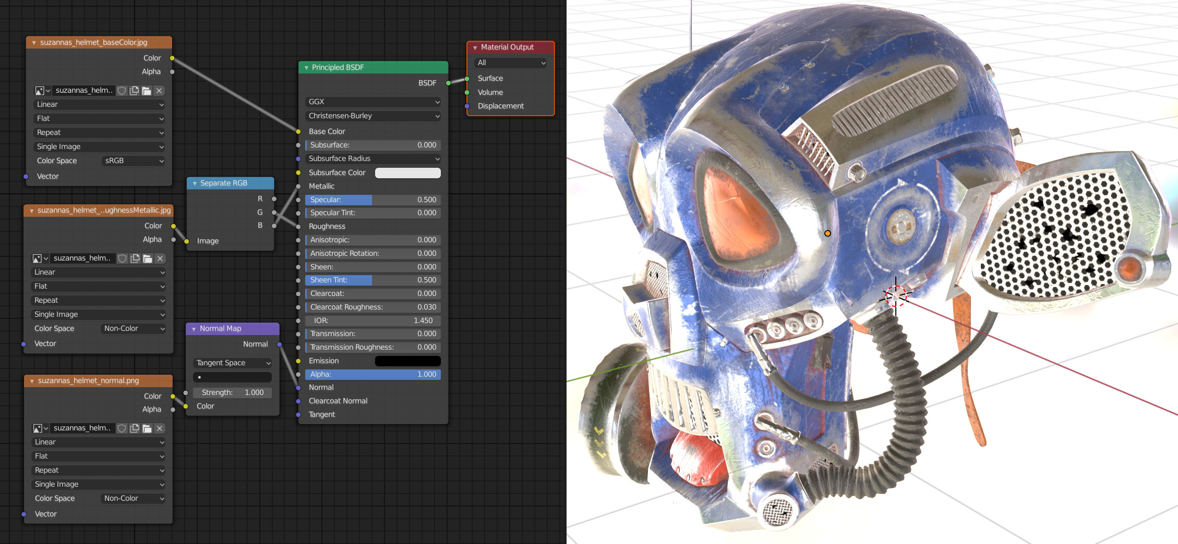Duplicate image datablock in roughnessMetallic node
The height and width of the screenshot is (544, 1178).
(x=135, y=258)
